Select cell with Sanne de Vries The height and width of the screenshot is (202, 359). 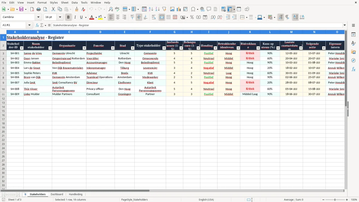(38, 53)
